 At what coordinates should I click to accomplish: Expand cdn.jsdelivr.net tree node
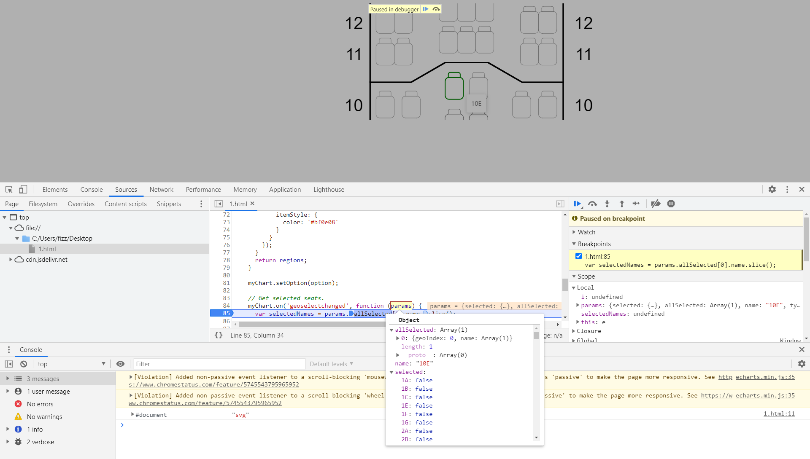pos(11,260)
